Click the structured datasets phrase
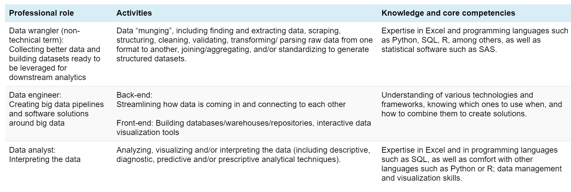The image size is (571, 192). coord(152,59)
